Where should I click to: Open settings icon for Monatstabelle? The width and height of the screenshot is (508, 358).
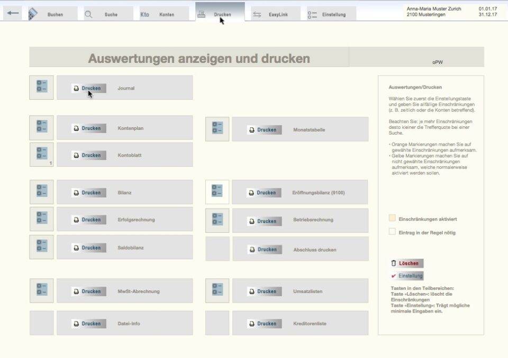[217, 129]
